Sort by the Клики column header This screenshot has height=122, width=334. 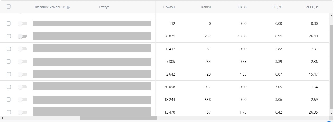206,7
